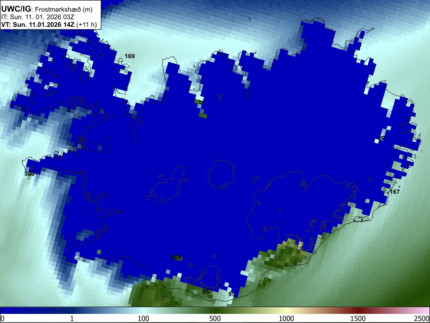430x323 pixels.
Task: Click the map value label 565
Action: click(176, 257)
